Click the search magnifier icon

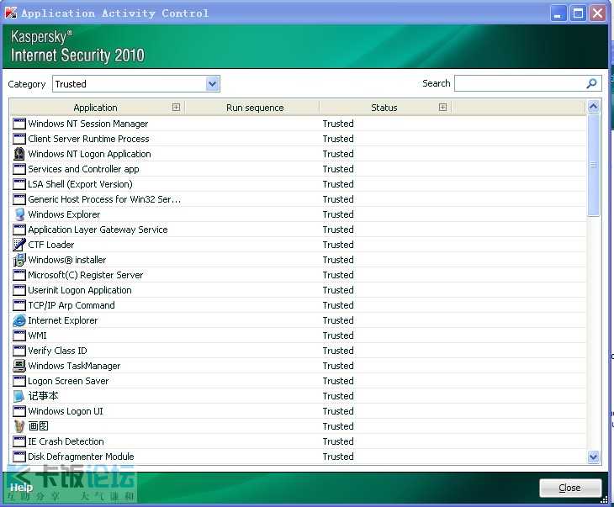click(591, 83)
